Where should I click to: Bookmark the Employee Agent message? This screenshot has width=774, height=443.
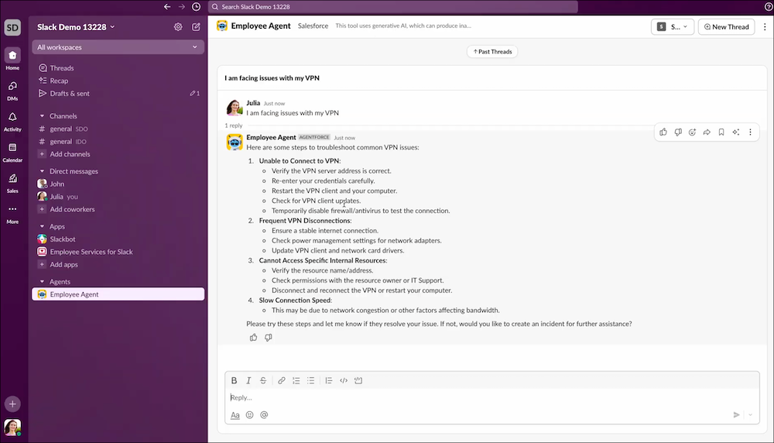(x=721, y=132)
